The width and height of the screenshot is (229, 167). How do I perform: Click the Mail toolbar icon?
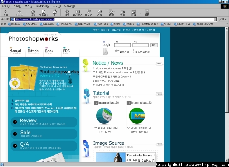click(x=111, y=13)
